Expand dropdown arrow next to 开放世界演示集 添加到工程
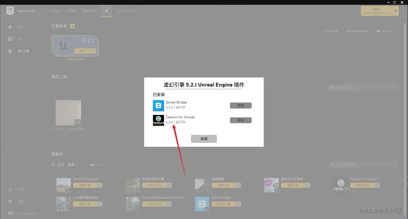The width and height of the screenshot is (408, 219). pos(169,185)
